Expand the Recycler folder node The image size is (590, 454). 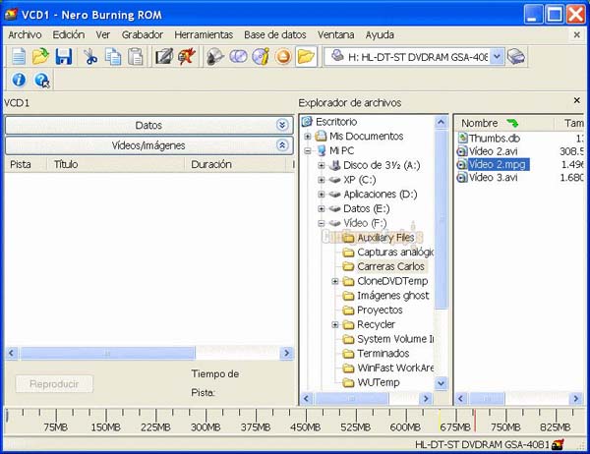(335, 324)
